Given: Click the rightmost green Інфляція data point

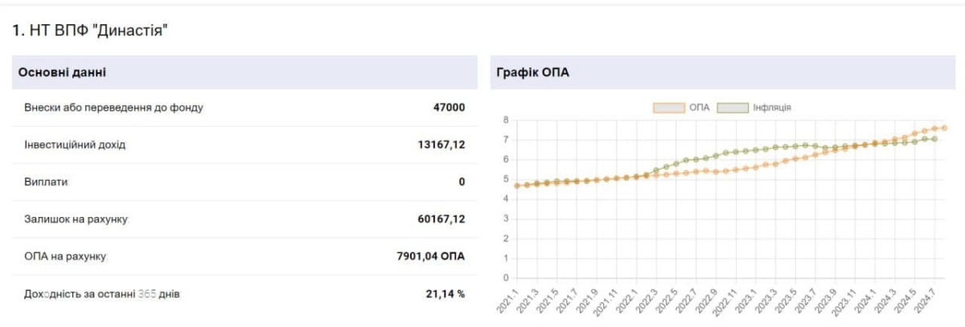Looking at the screenshot, I should (934, 139).
